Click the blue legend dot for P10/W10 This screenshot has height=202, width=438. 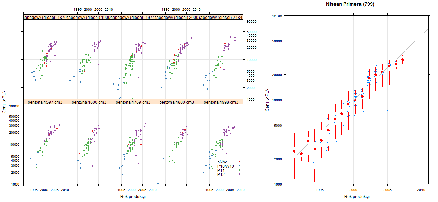pos(240,166)
